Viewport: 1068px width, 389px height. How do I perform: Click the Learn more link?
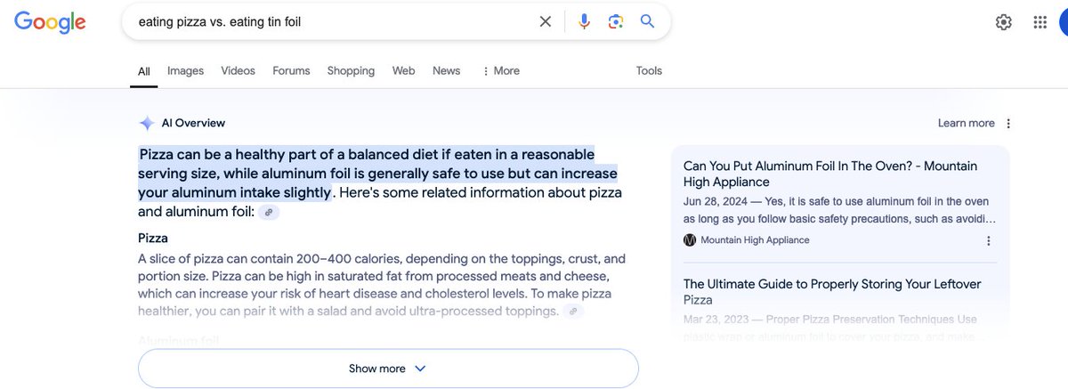pos(967,124)
